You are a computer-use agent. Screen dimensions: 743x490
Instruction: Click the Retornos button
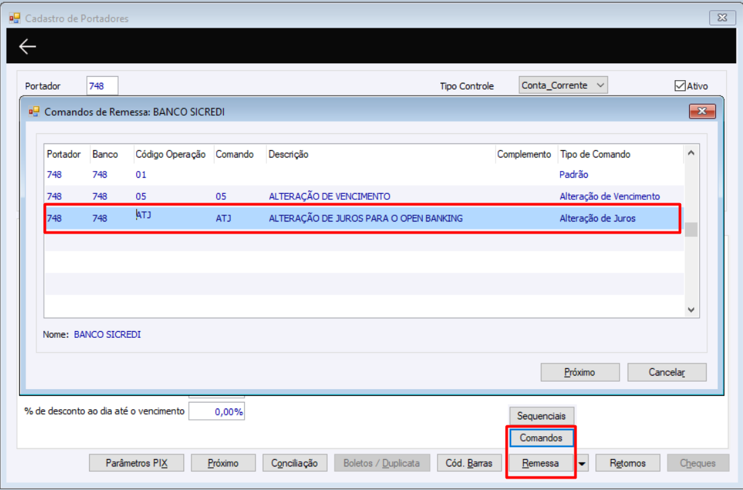tap(628, 463)
